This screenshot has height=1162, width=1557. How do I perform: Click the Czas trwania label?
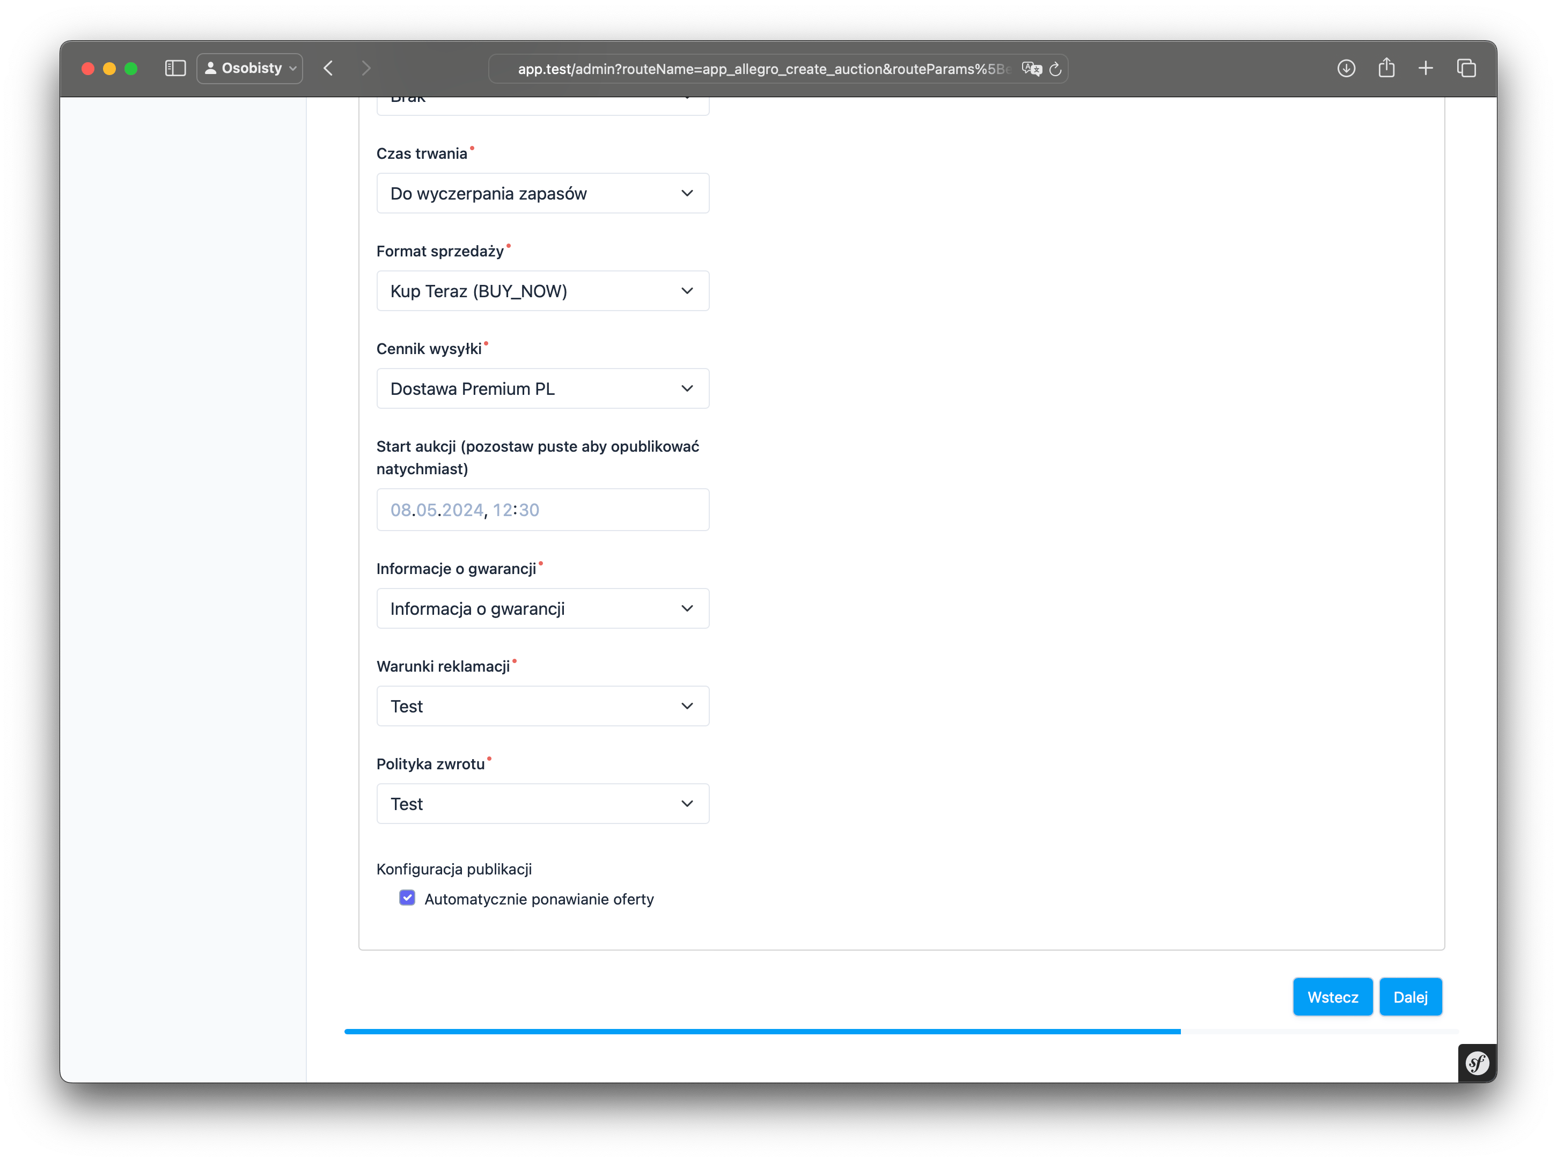point(421,153)
